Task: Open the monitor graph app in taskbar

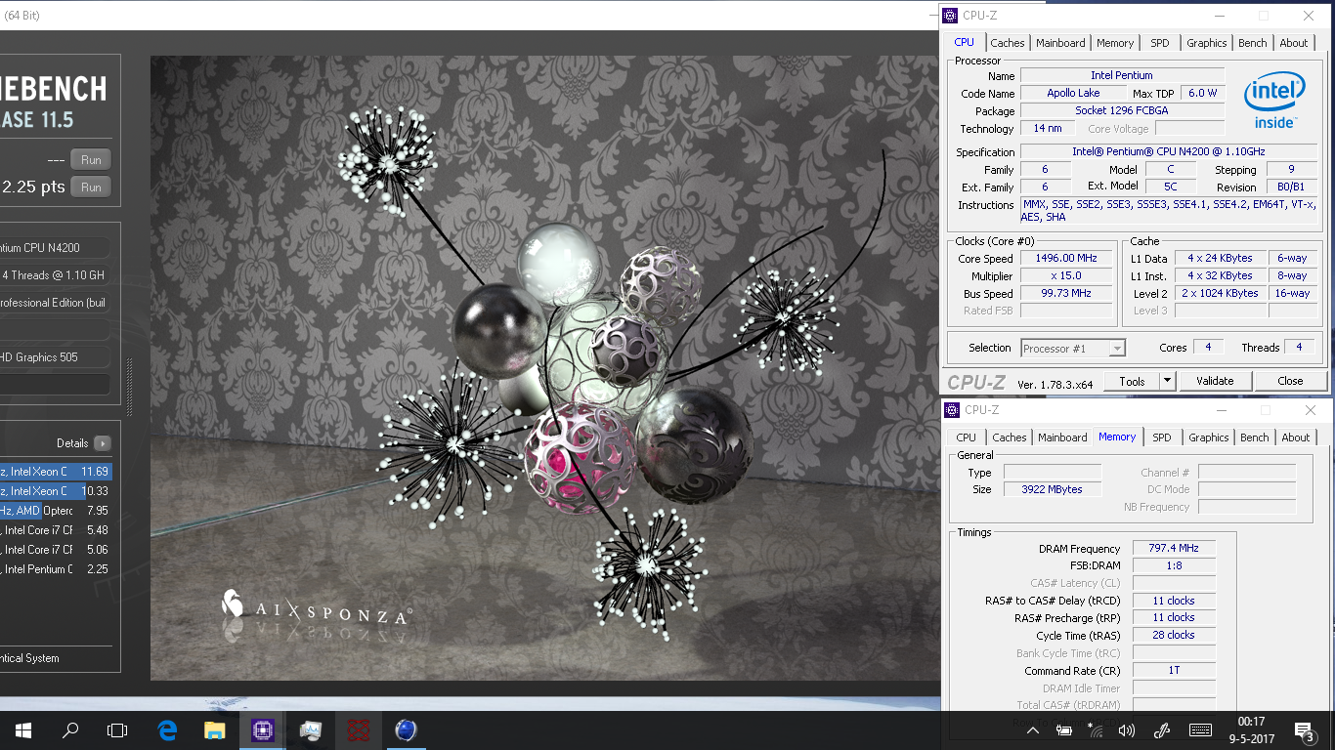Action: click(x=311, y=729)
